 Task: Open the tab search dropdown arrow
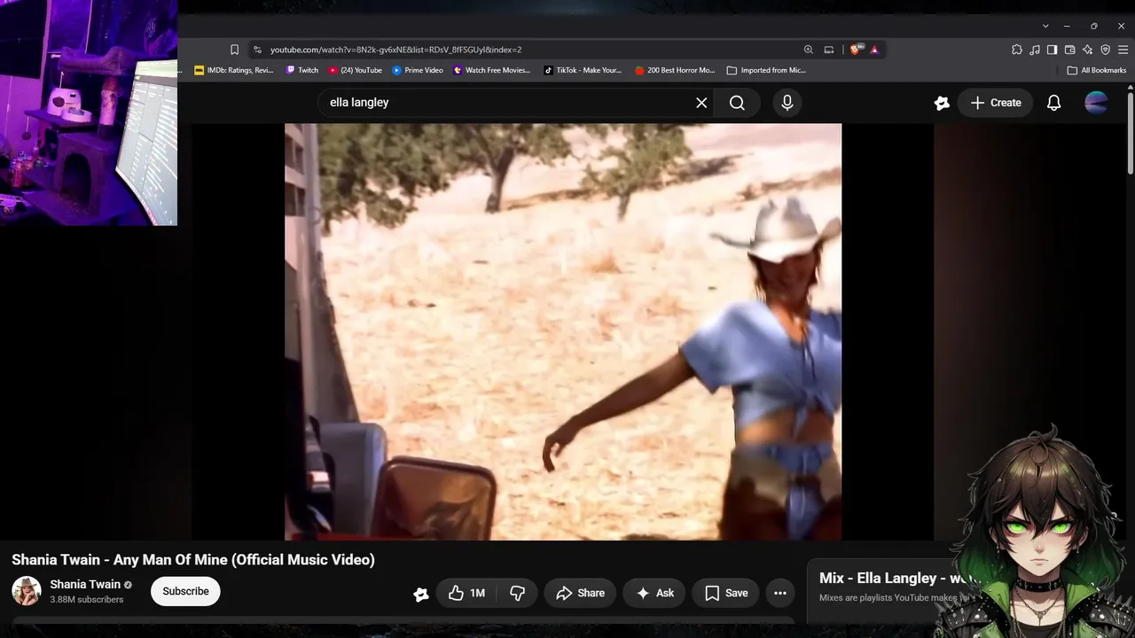pyautogui.click(x=1045, y=26)
